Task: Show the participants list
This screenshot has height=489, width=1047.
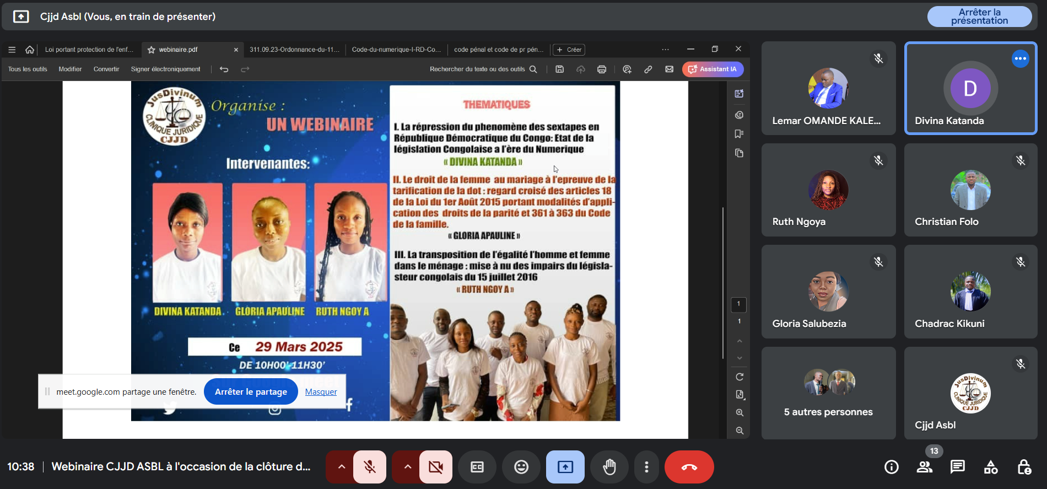Action: click(x=925, y=467)
